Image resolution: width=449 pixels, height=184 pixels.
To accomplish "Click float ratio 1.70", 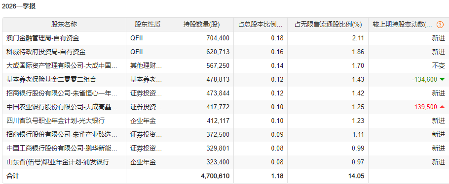I will 358,66.
